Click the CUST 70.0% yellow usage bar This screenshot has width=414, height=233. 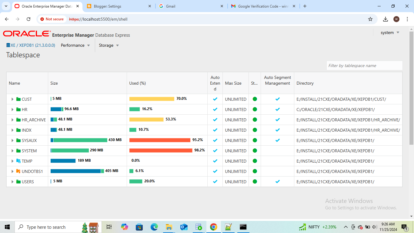tap(152, 99)
